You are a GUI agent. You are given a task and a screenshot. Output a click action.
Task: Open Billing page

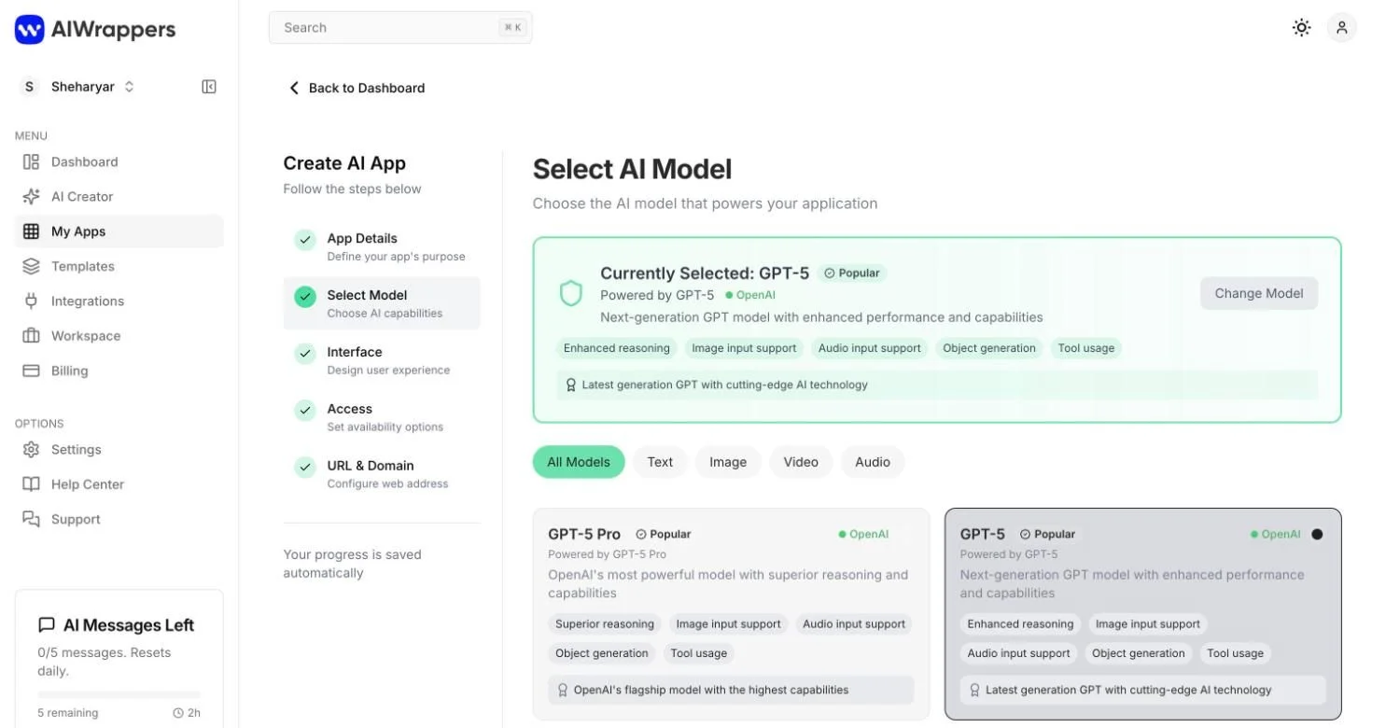[x=119, y=371]
